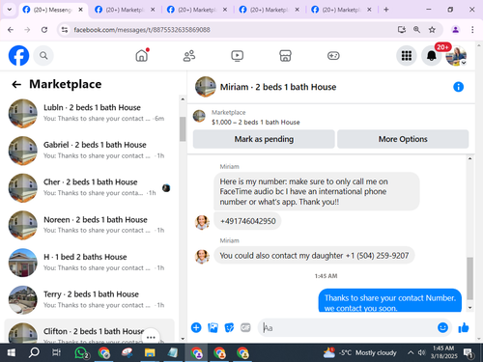Go to the Home feed icon

click(x=142, y=56)
